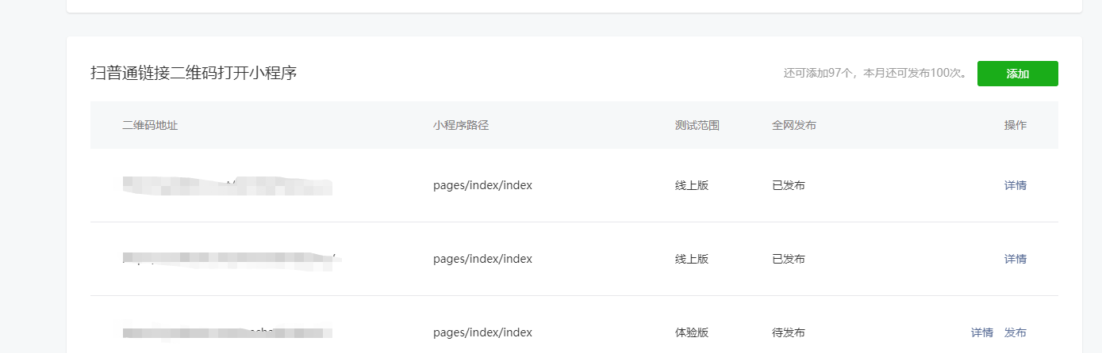Open 详情 in the 待发布 row
Screen dimensions: 1102x353
982,332
